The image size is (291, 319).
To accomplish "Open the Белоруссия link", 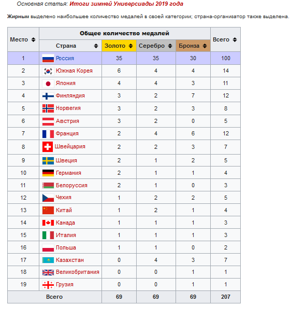I will pos(71,185).
